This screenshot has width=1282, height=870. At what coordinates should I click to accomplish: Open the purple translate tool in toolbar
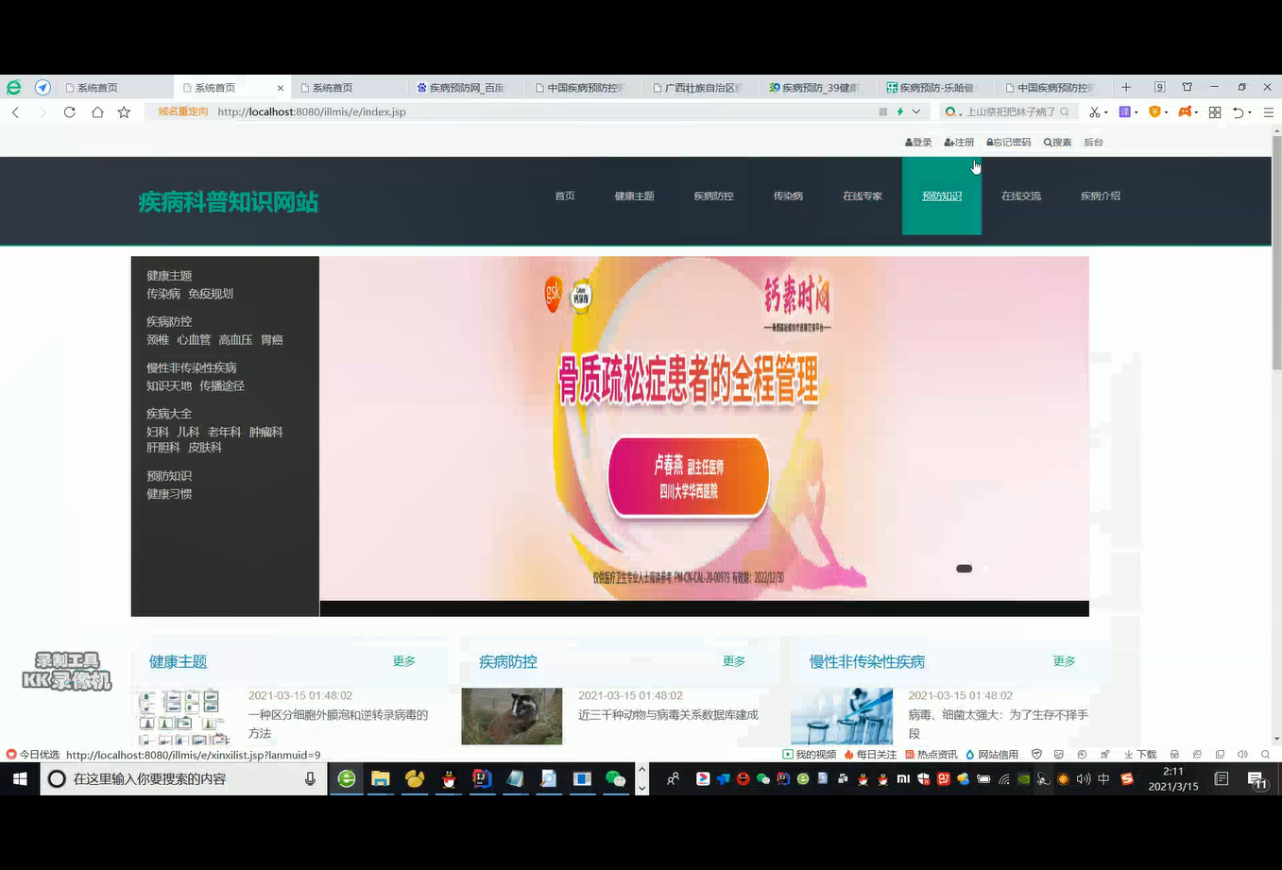coord(1124,112)
